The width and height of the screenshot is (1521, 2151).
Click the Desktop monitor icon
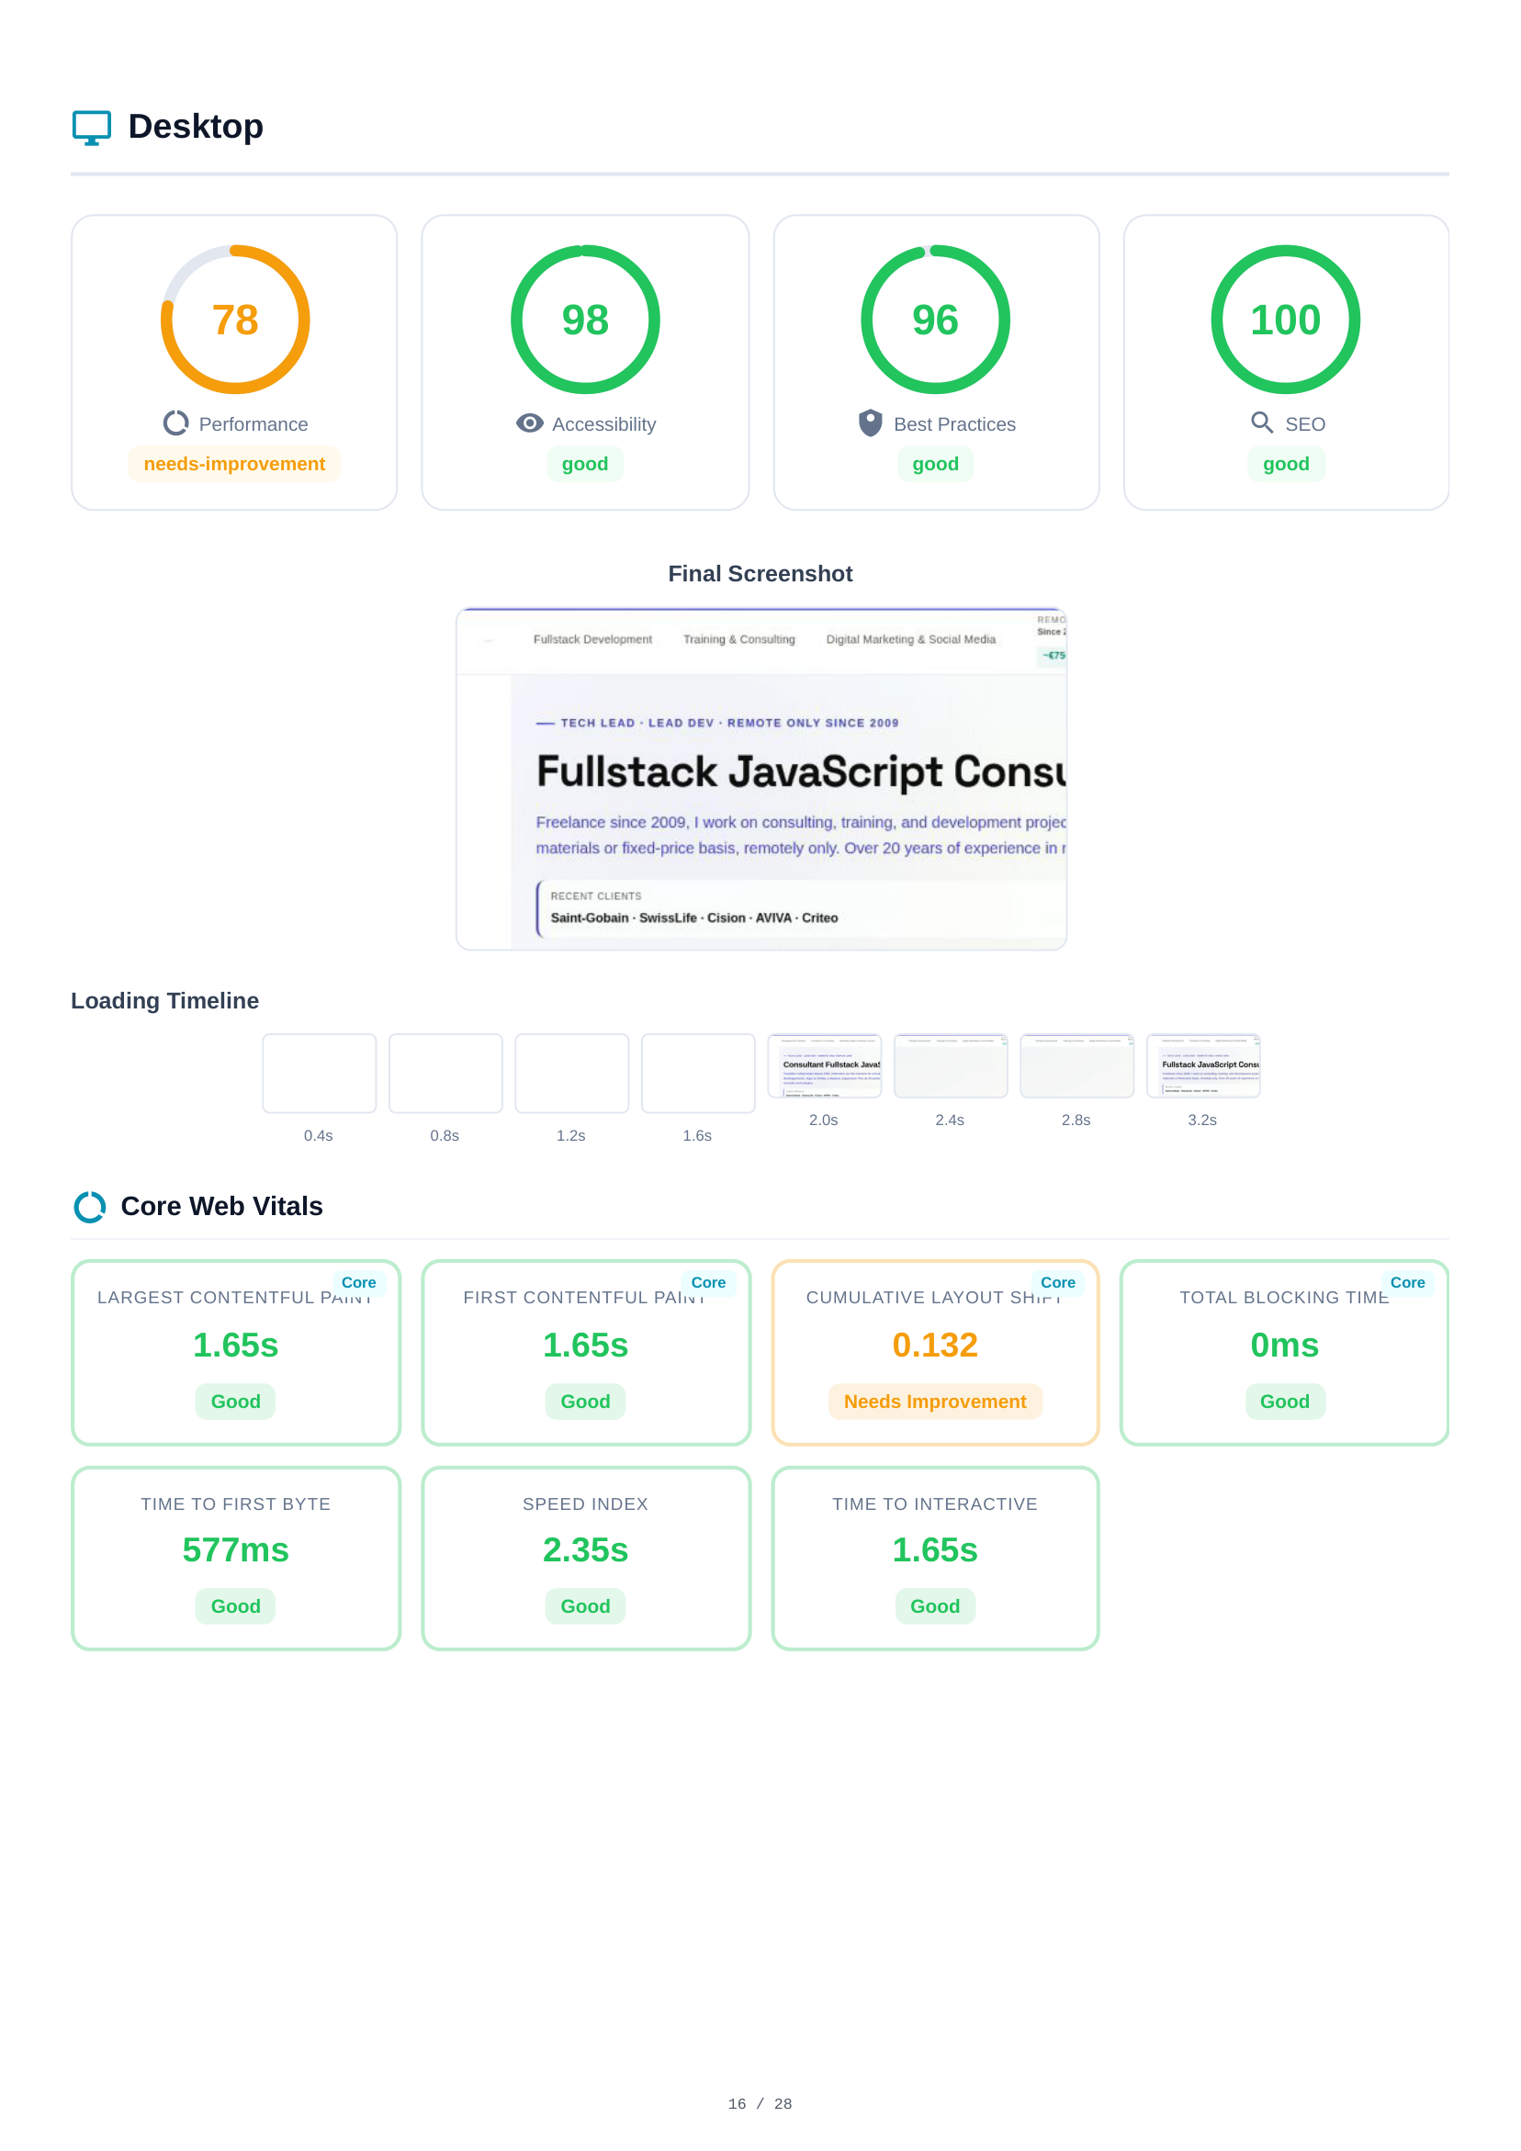click(x=92, y=128)
